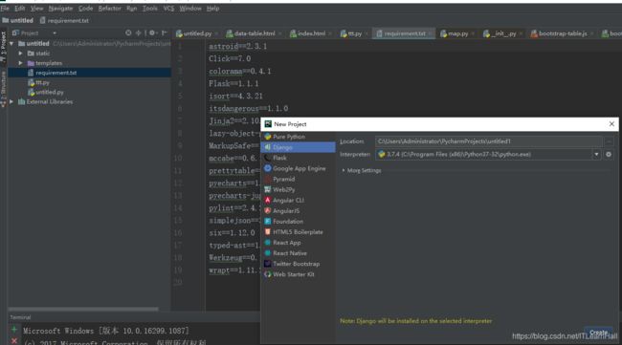Open the Refactor menu
The height and width of the screenshot is (345, 622).
[x=109, y=9]
